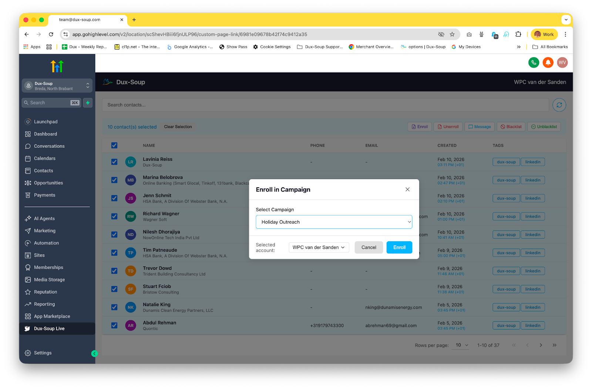Close the Enroll in Campaign dialog
Image resolution: width=592 pixels, height=389 pixels.
pyautogui.click(x=407, y=190)
